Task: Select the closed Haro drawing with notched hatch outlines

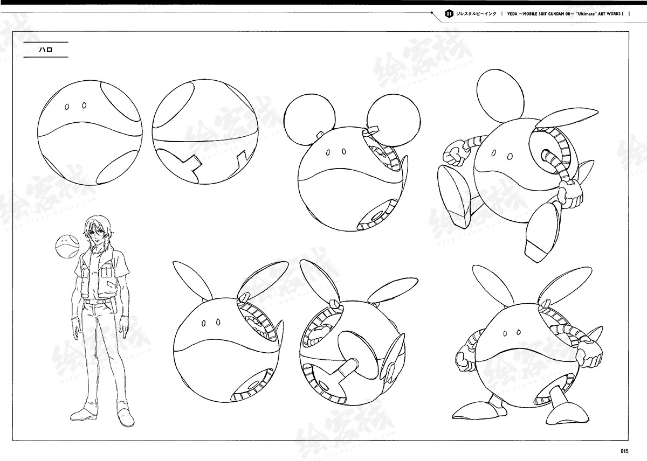Action: (205, 132)
